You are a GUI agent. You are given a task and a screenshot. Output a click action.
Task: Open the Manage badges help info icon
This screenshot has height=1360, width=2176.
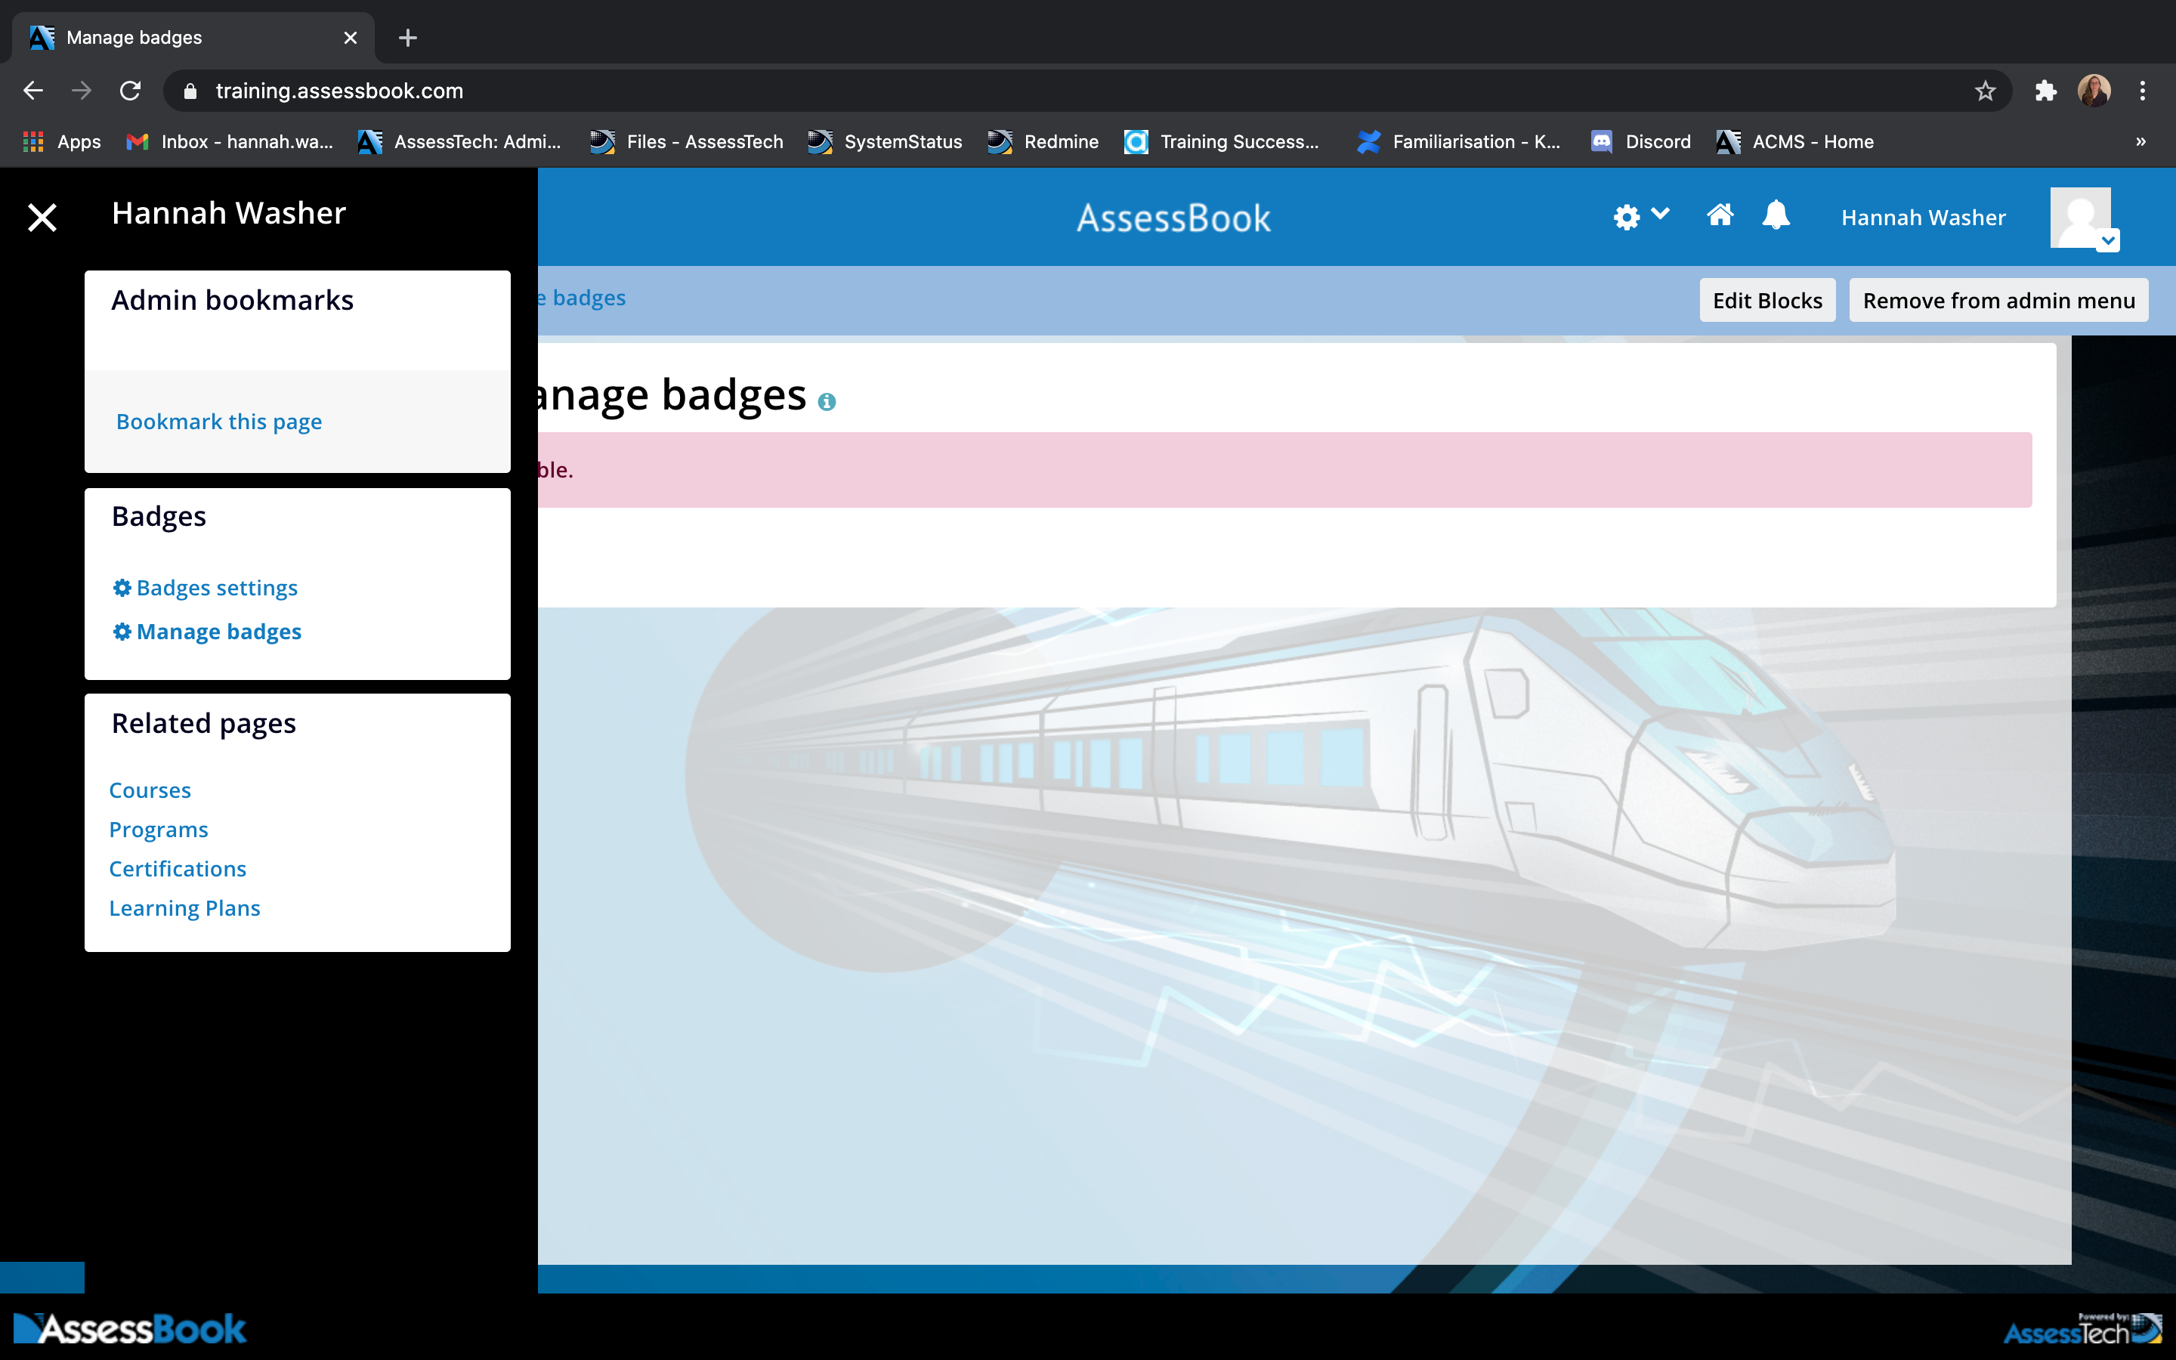(827, 402)
